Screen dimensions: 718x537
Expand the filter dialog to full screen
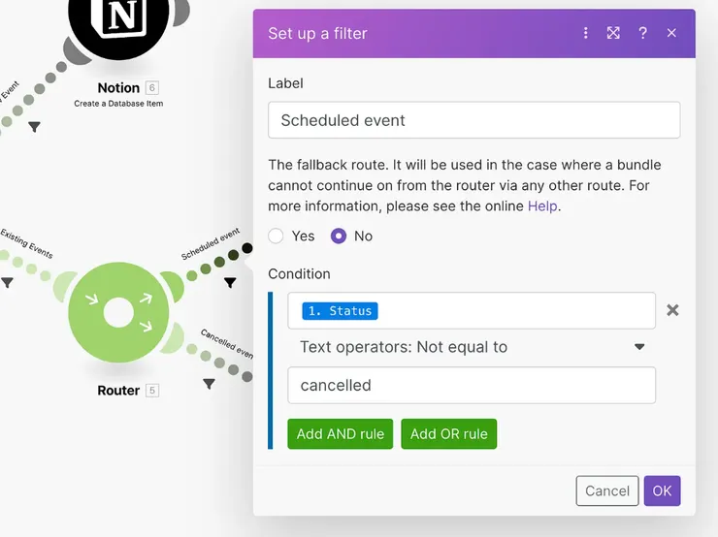pos(613,33)
